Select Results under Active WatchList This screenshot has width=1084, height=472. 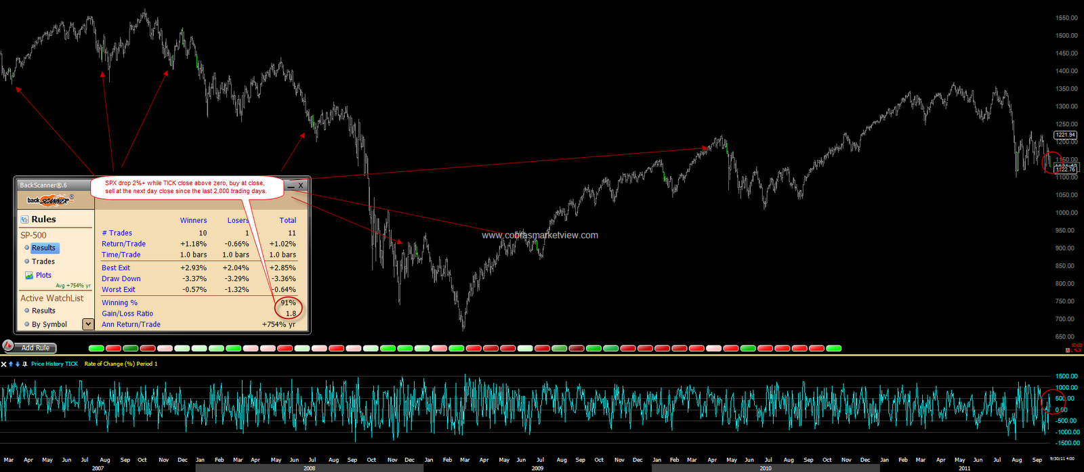27,311
